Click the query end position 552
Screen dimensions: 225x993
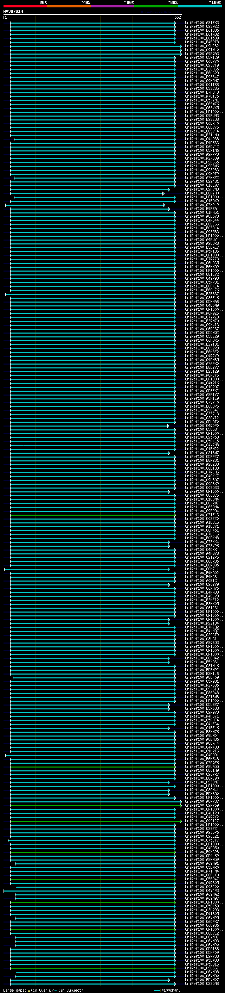coord(178,17)
